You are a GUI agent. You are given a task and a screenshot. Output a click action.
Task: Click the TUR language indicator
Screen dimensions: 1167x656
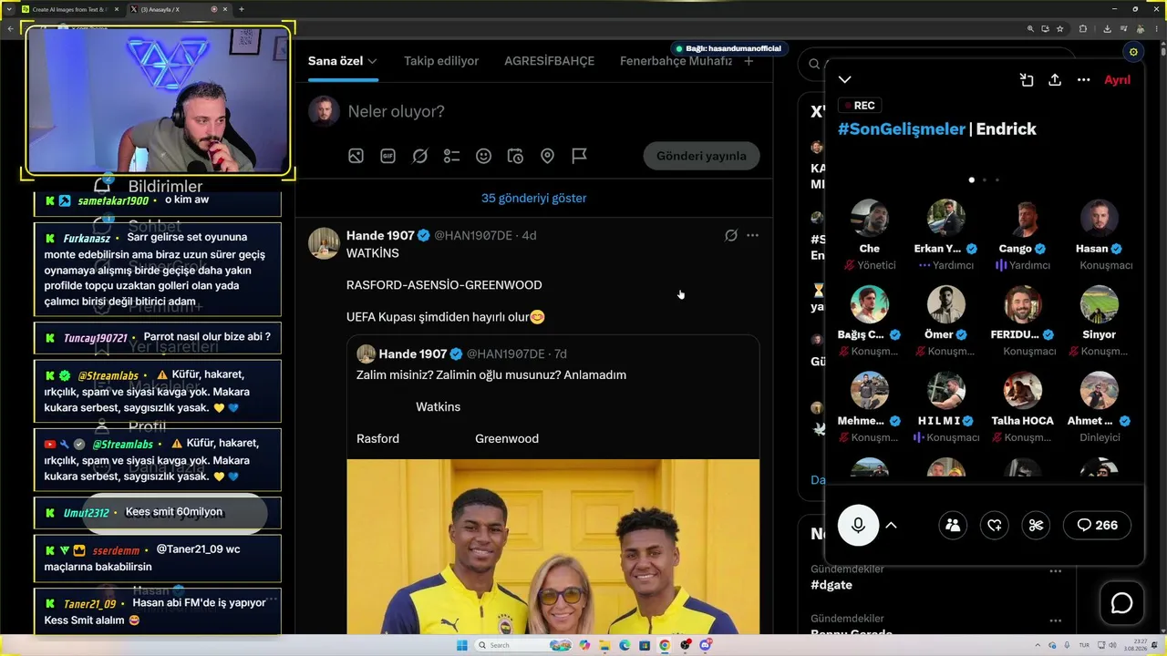1085,645
